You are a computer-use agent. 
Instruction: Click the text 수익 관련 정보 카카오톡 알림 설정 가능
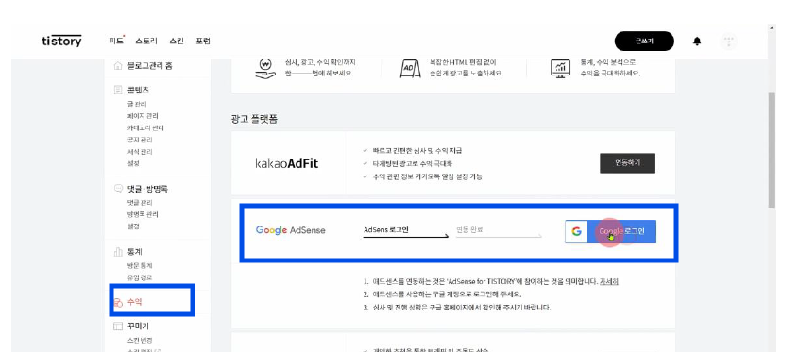pos(427,176)
